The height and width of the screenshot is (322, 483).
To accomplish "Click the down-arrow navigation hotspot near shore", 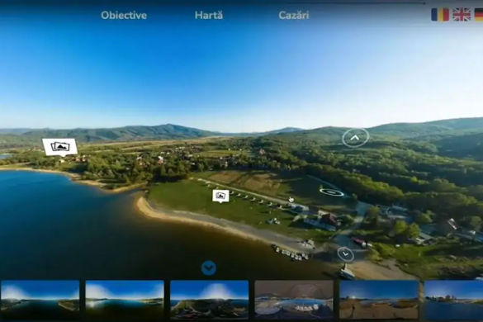I will (346, 254).
